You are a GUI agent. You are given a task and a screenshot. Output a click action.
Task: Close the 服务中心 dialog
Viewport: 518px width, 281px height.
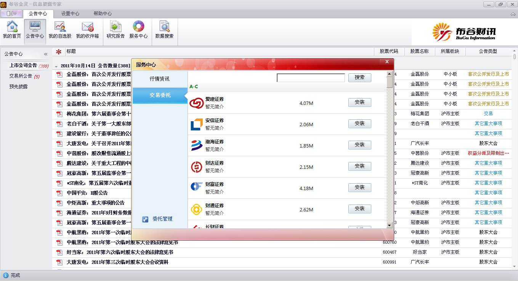coord(387,62)
